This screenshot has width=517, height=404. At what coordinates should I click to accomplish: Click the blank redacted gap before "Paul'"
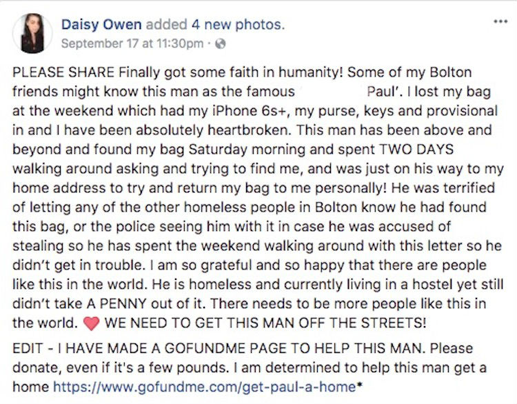point(331,92)
